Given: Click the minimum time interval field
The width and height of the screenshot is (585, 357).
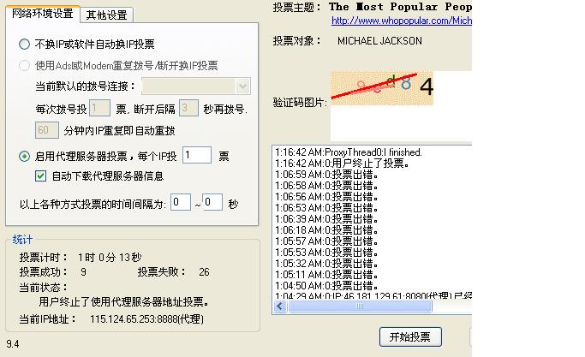Looking at the screenshot, I should click(180, 203).
